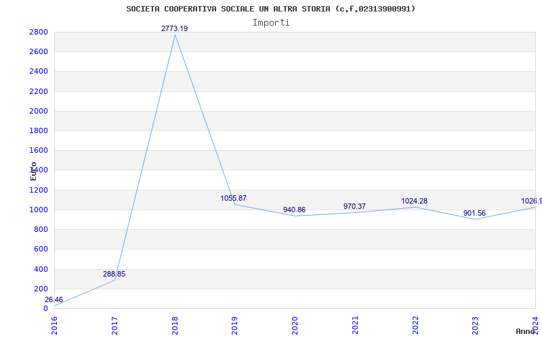542x338 pixels.
Task: Click the 400 y-axis tick label
Action: click(41, 269)
